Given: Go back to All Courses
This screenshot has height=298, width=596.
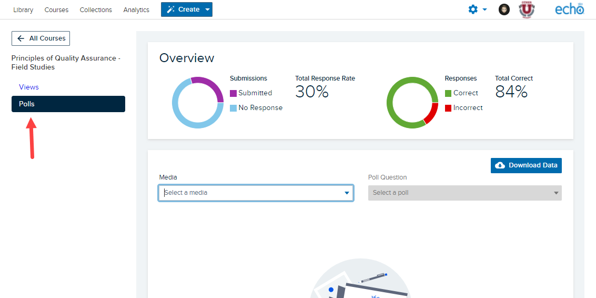Looking at the screenshot, I should [x=41, y=38].
